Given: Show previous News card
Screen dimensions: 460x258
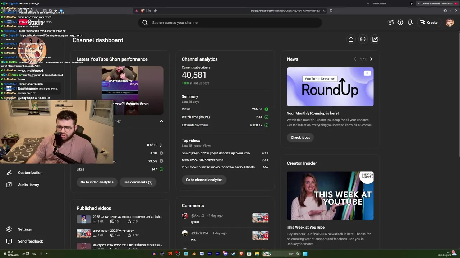Looking at the screenshot, I should pyautogui.click(x=355, y=59).
